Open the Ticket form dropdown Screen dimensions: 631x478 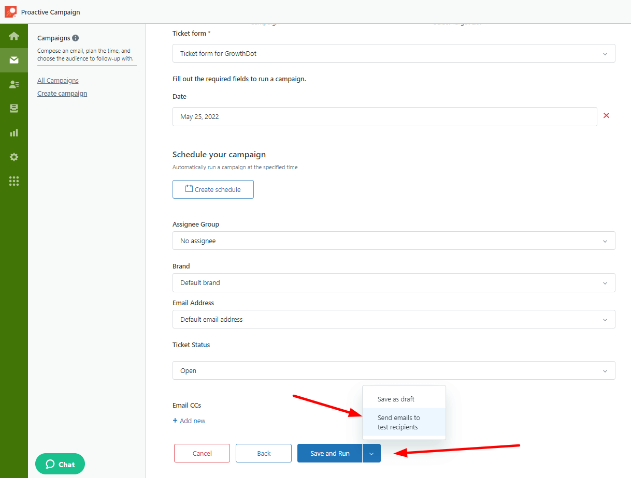(394, 53)
